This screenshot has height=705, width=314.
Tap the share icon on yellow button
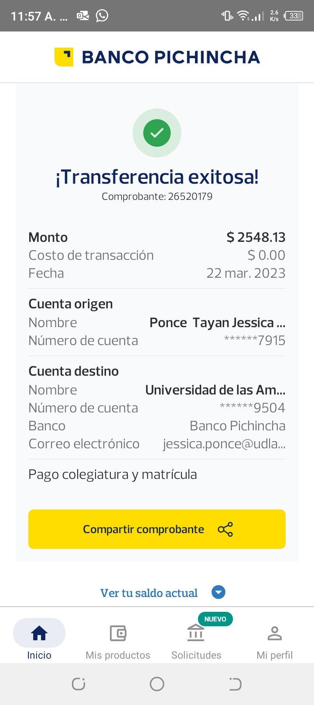point(225,529)
